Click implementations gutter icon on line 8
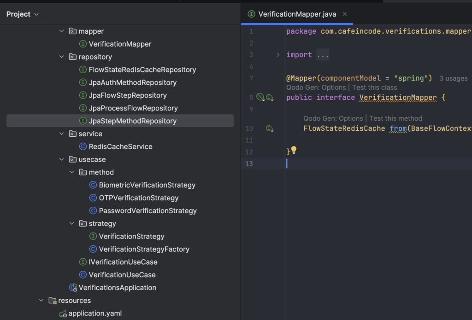Image resolution: width=472 pixels, height=320 pixels. (x=270, y=98)
